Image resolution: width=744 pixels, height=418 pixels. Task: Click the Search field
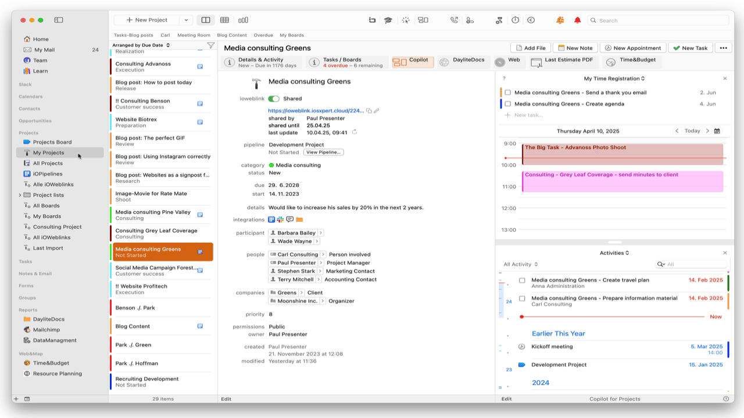tap(658, 20)
